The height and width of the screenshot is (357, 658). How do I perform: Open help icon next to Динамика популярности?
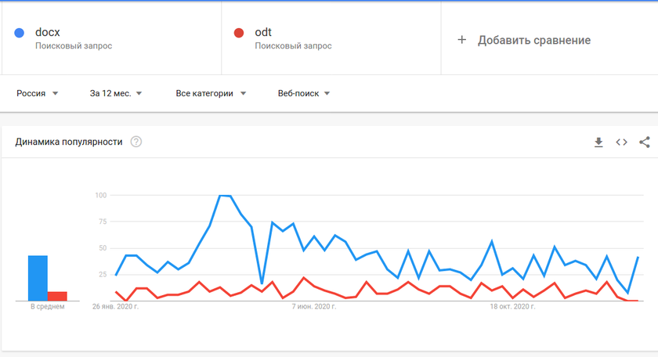(x=136, y=142)
